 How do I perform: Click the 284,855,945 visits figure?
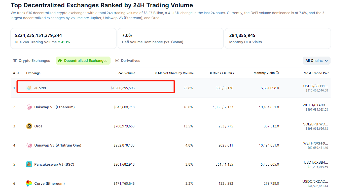pos(242,35)
